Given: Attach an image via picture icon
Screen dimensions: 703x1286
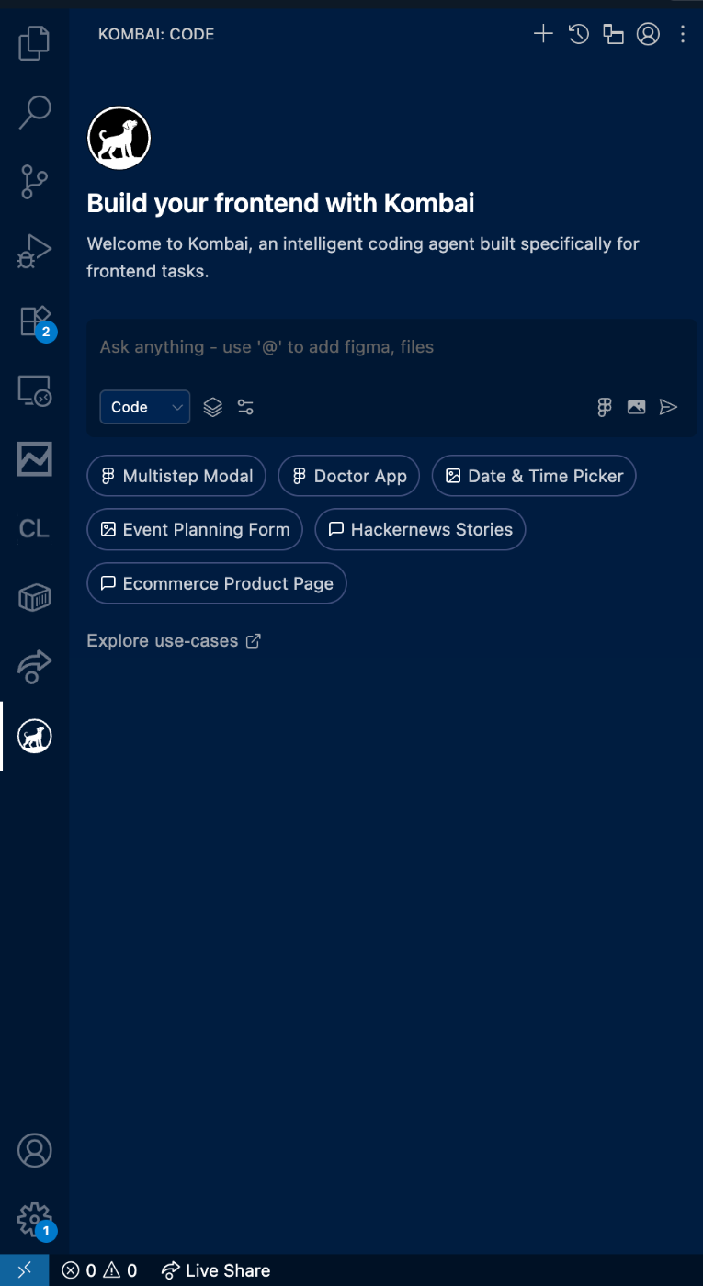Looking at the screenshot, I should point(636,407).
